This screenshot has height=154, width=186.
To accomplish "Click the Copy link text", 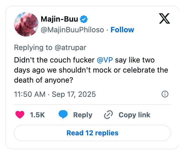I will 134,115.
